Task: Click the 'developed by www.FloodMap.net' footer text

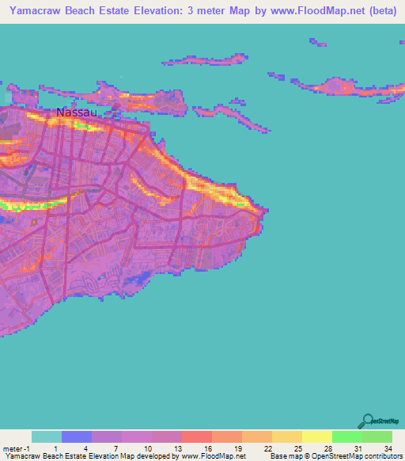Action: tap(191, 456)
